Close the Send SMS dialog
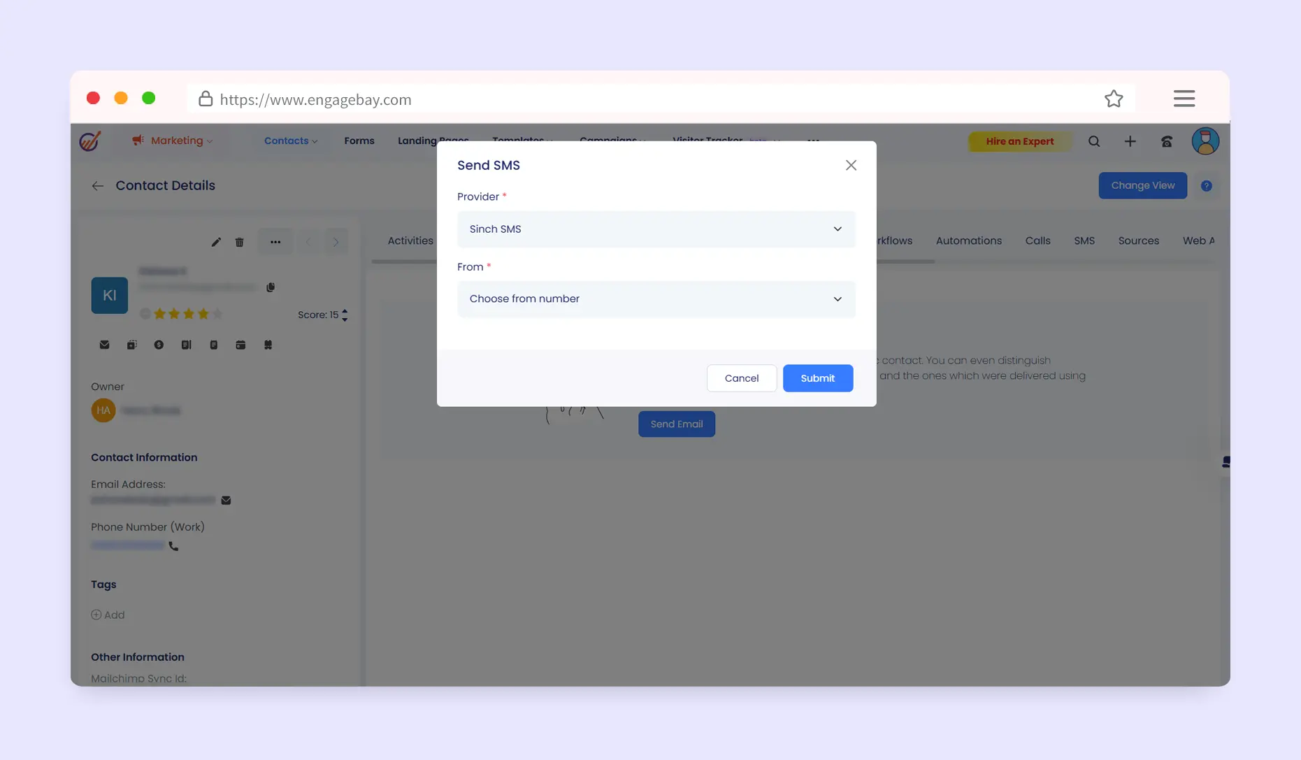The width and height of the screenshot is (1301, 760). 850,165
